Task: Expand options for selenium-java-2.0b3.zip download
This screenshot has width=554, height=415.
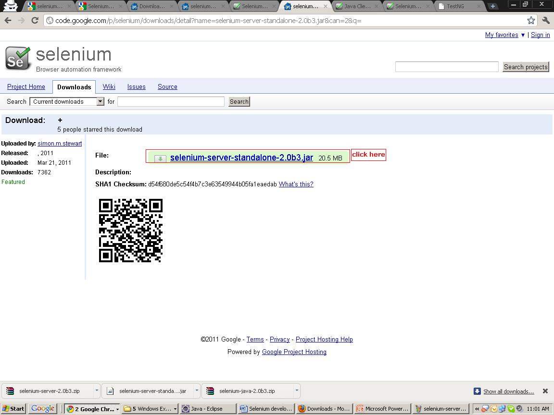Action: [296, 391]
